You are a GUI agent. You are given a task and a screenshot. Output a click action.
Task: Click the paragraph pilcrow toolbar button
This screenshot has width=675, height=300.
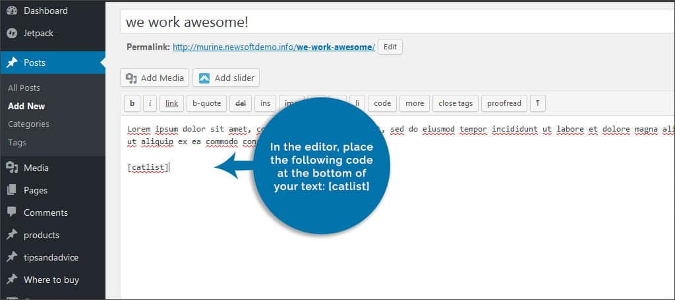click(x=538, y=103)
